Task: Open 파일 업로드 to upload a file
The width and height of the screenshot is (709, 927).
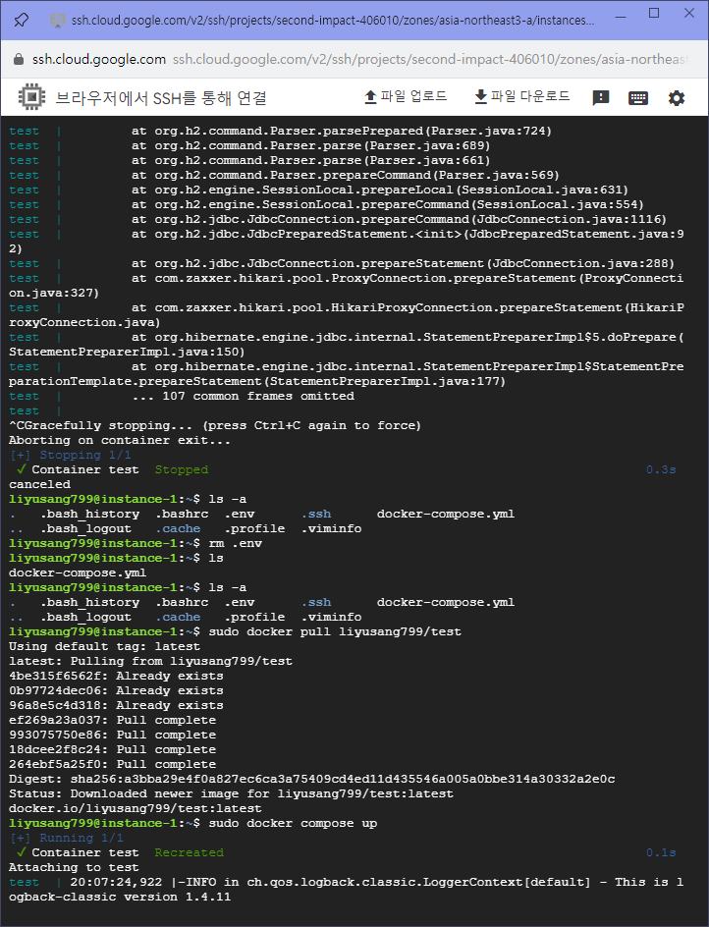Action: click(x=406, y=96)
